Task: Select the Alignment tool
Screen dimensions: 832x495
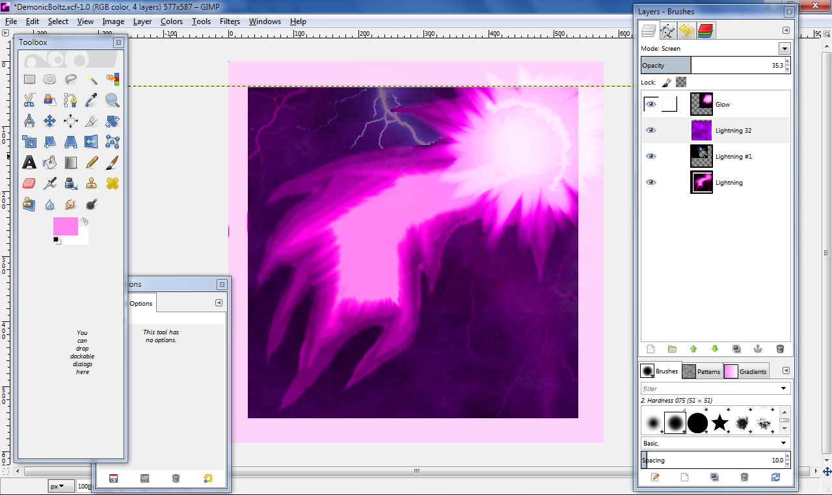Action: 70,121
